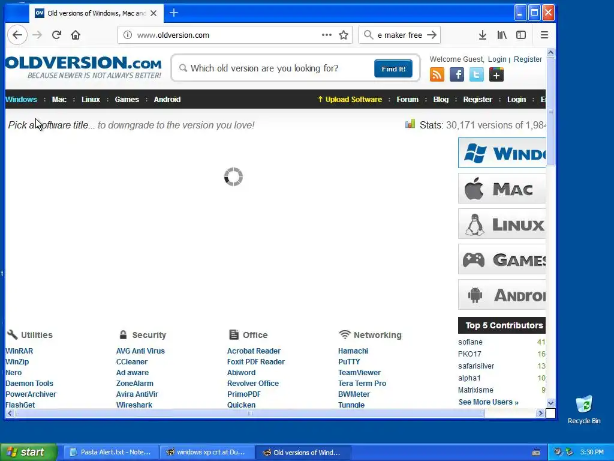Open the See More Users link
The width and height of the screenshot is (614, 461).
point(488,402)
